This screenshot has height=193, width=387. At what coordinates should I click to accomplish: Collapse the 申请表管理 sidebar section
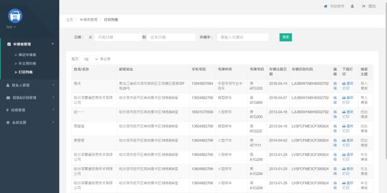click(30, 44)
